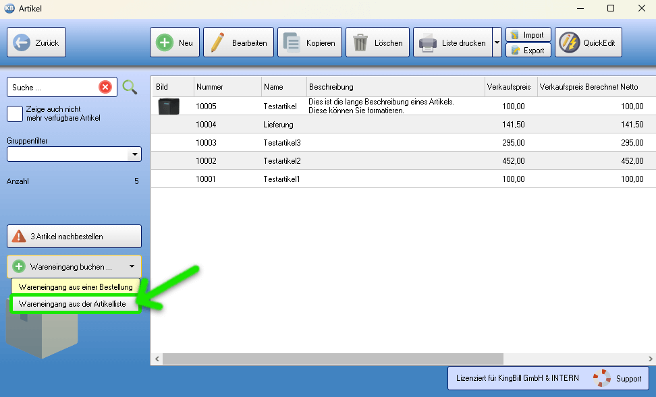This screenshot has width=656, height=397.
Task: Click the Bearbeiten pencil button
Action: [x=239, y=42]
